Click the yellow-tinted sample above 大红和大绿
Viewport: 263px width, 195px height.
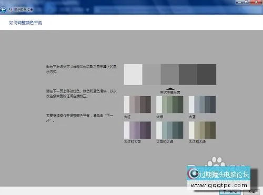202,130
